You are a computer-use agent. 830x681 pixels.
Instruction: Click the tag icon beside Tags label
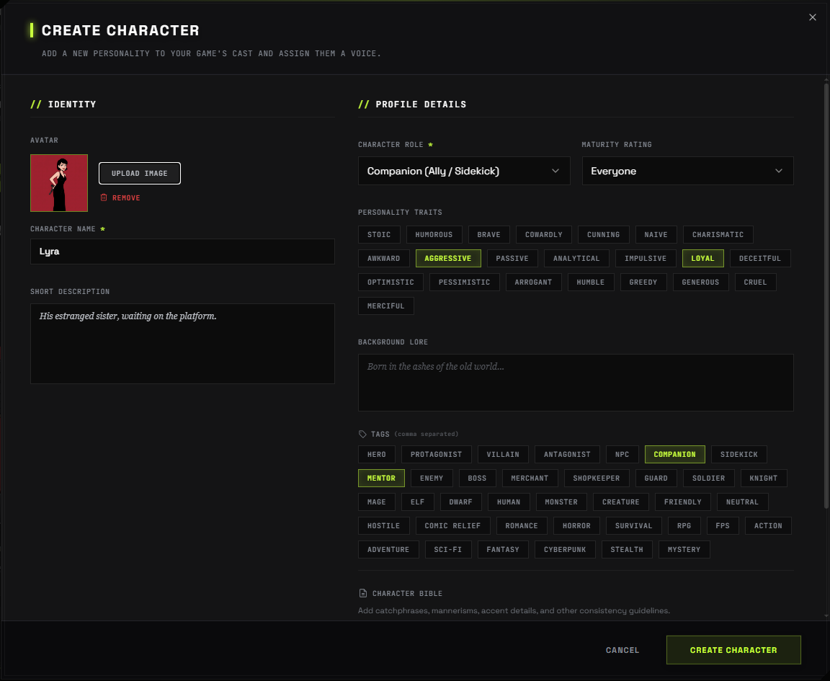(x=362, y=435)
